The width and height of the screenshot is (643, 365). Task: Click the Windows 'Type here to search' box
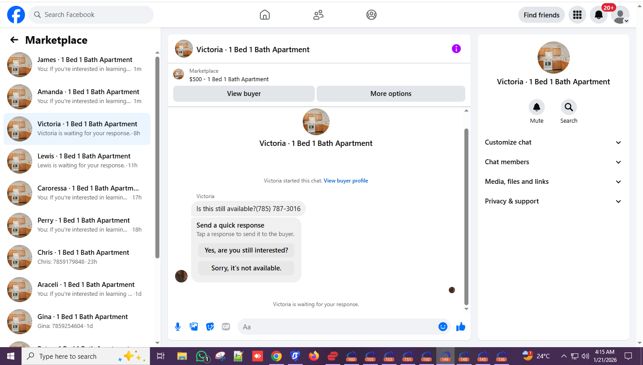click(x=86, y=356)
